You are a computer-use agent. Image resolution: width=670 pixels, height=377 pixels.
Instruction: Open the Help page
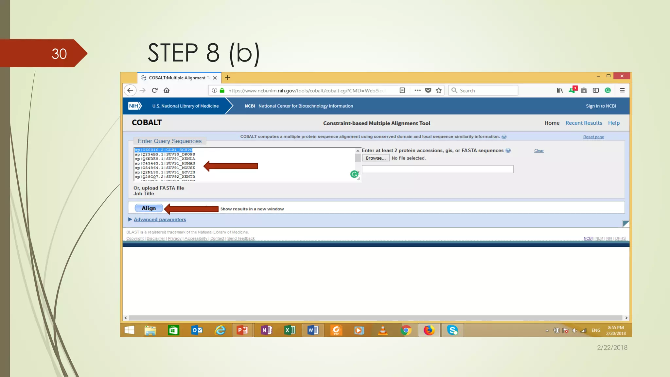(614, 123)
